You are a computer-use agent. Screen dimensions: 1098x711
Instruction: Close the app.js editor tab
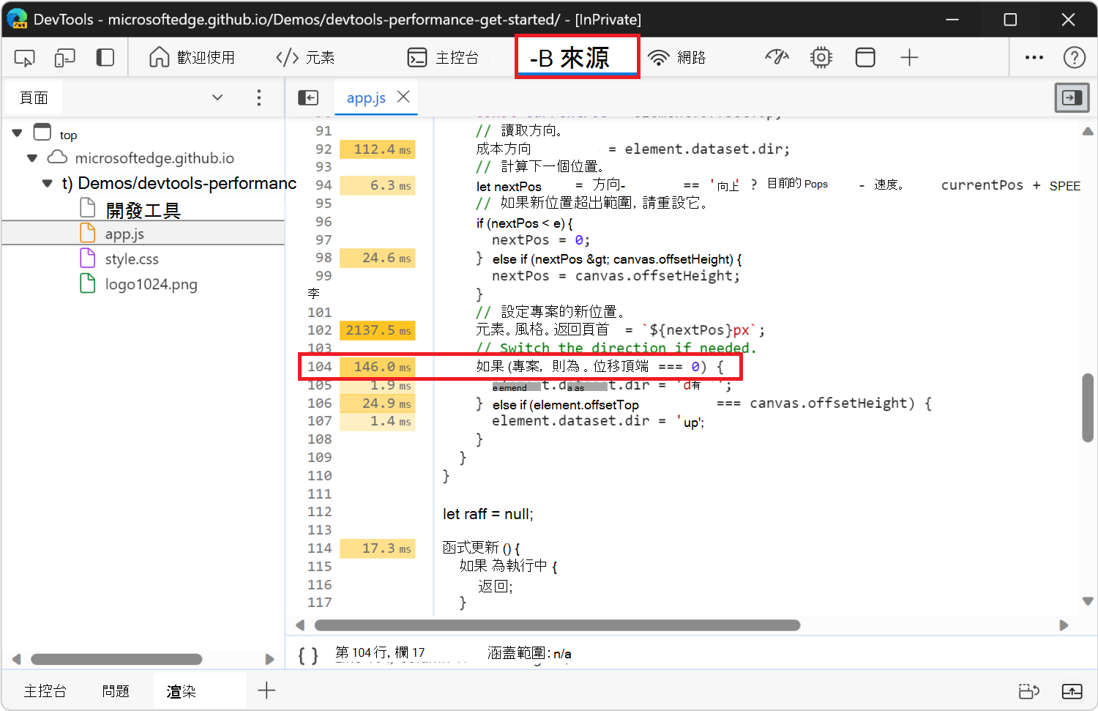tap(403, 97)
